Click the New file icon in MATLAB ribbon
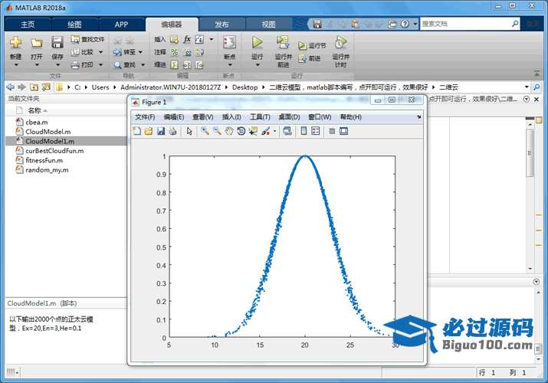Screen dimensions: 548x383 [16, 43]
